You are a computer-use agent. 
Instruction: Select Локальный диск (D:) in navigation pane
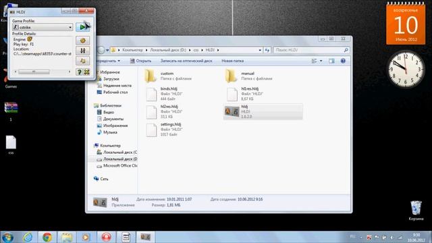pyautogui.click(x=117, y=159)
